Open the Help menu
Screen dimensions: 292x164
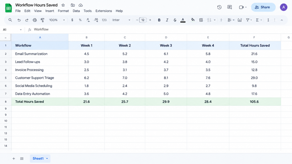click(x=119, y=11)
